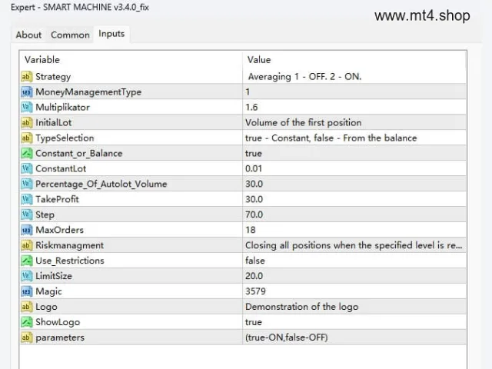
Task: Select the LimitSize variable name
Action: pos(54,276)
